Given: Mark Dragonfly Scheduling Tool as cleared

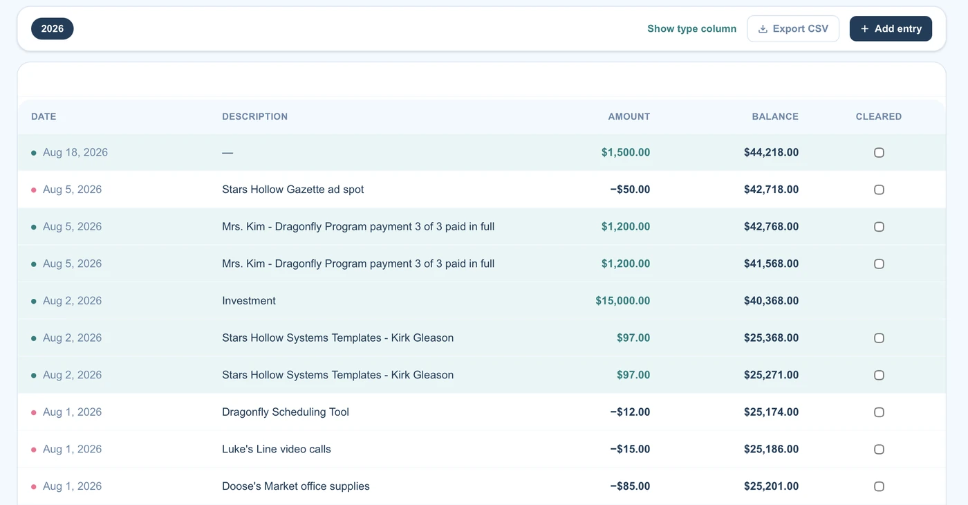Looking at the screenshot, I should (879, 412).
